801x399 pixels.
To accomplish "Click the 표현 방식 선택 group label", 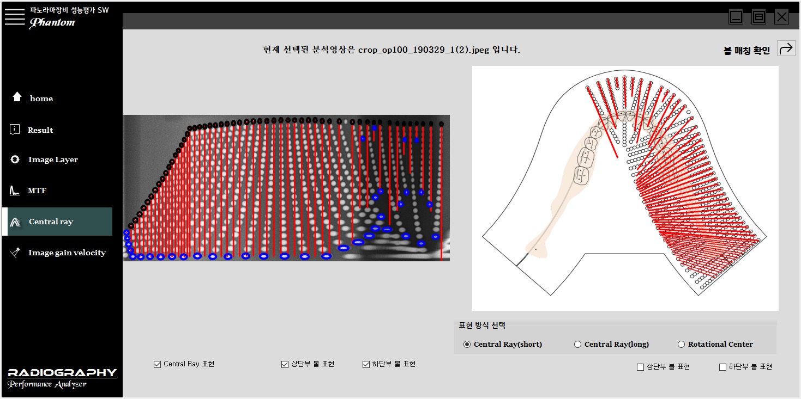I will (x=482, y=325).
